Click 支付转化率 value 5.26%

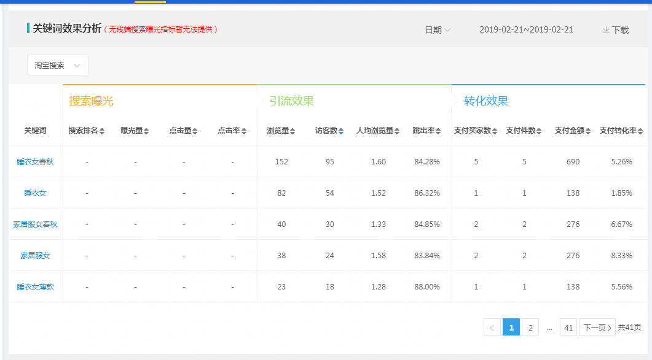point(622,161)
